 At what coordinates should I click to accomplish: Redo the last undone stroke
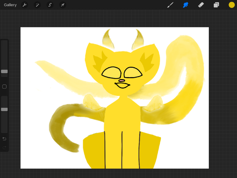4,147
